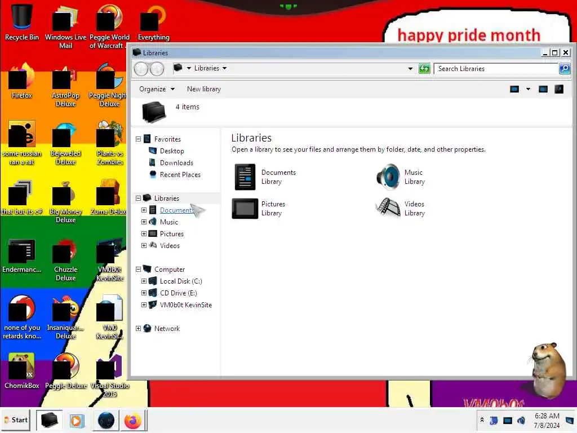The image size is (577, 433).
Task: Click the volume tray icon
Action: (x=521, y=420)
